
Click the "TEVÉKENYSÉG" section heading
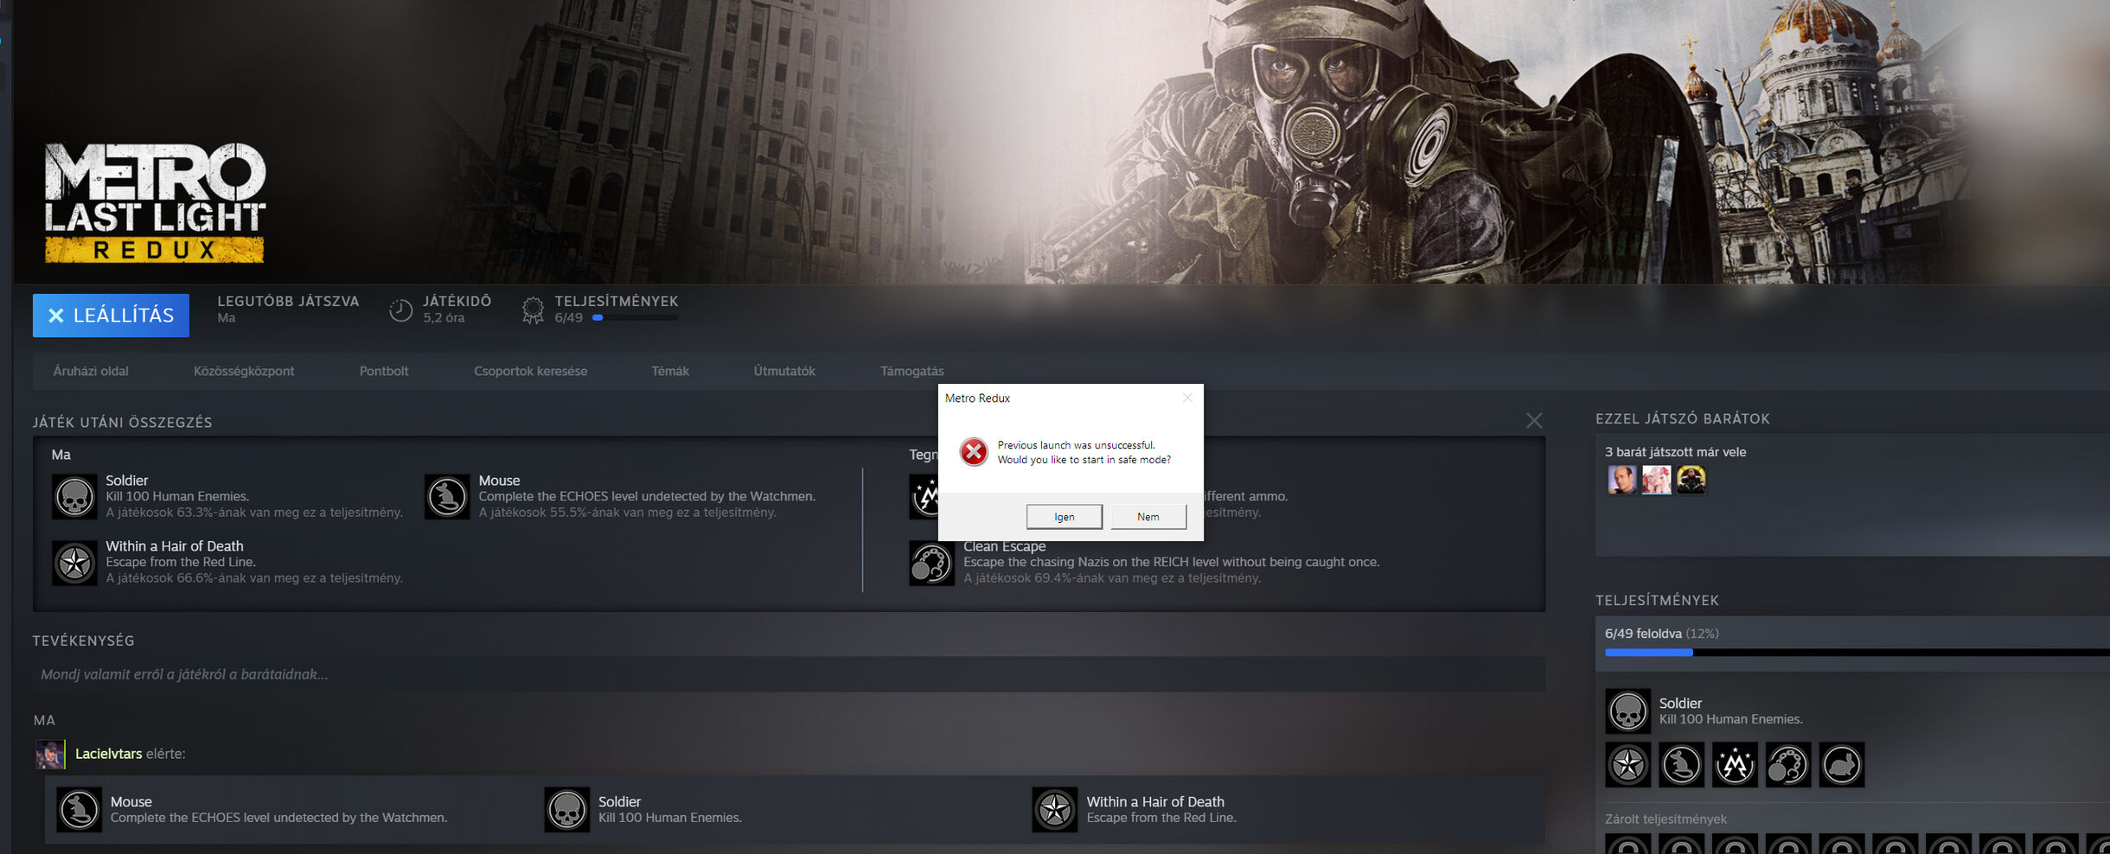83,640
